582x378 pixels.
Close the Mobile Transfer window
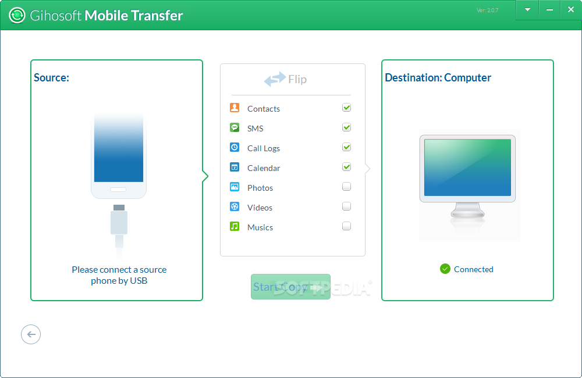click(x=571, y=10)
